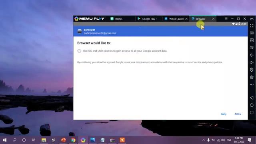Close the Win X Launcher tab

coord(186,19)
